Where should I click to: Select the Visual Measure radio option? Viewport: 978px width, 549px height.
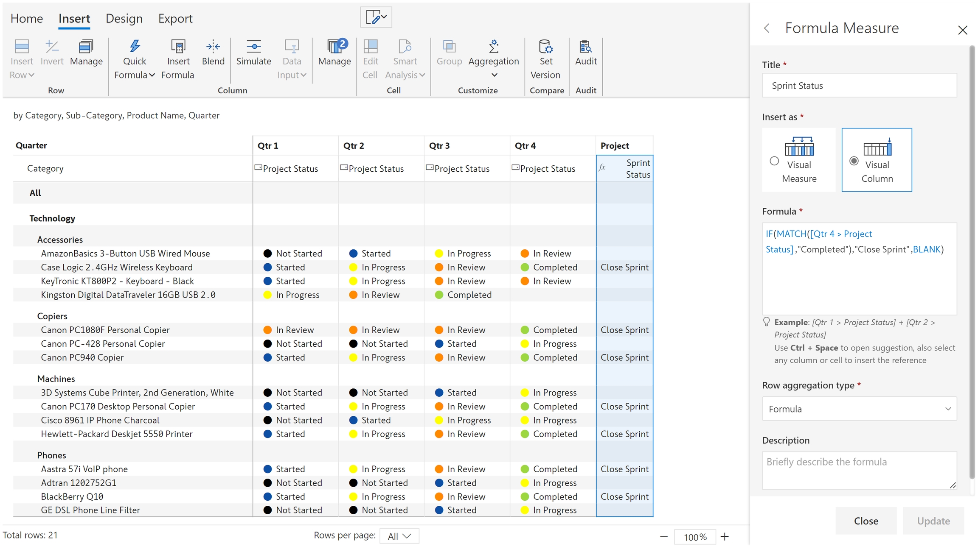[774, 161]
